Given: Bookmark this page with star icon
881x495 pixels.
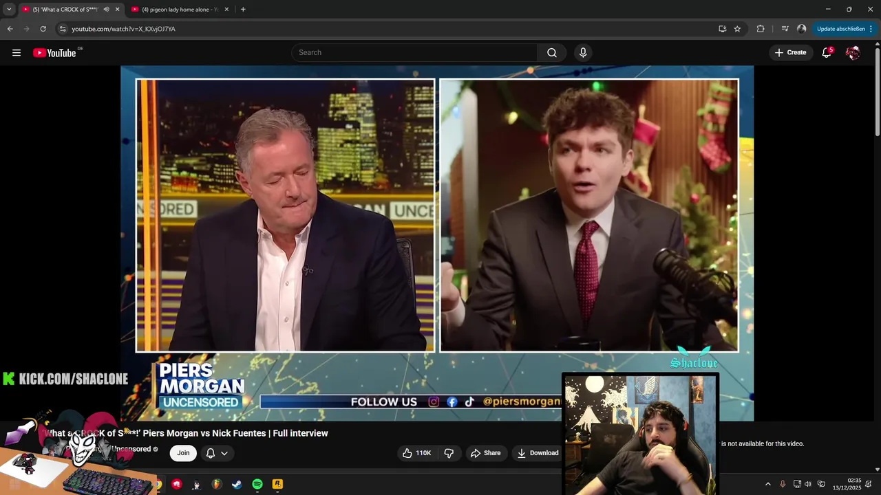Looking at the screenshot, I should coord(737,29).
